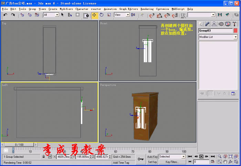This screenshot has height=166, width=241.
Task: Select the Select Object arrow tool
Action: pyautogui.click(x=62, y=15)
